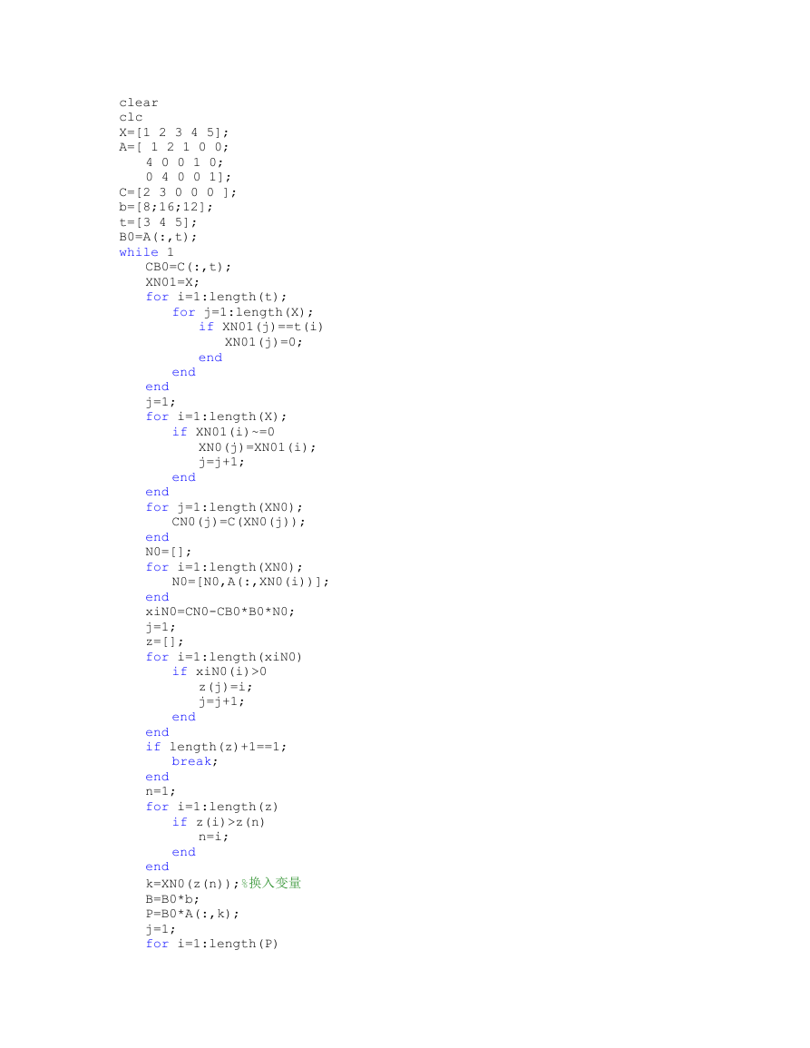Click 'for i=1:length(z)' loop line
Image resolution: width=810 pixels, height=1048 pixels.
pyautogui.click(x=212, y=807)
